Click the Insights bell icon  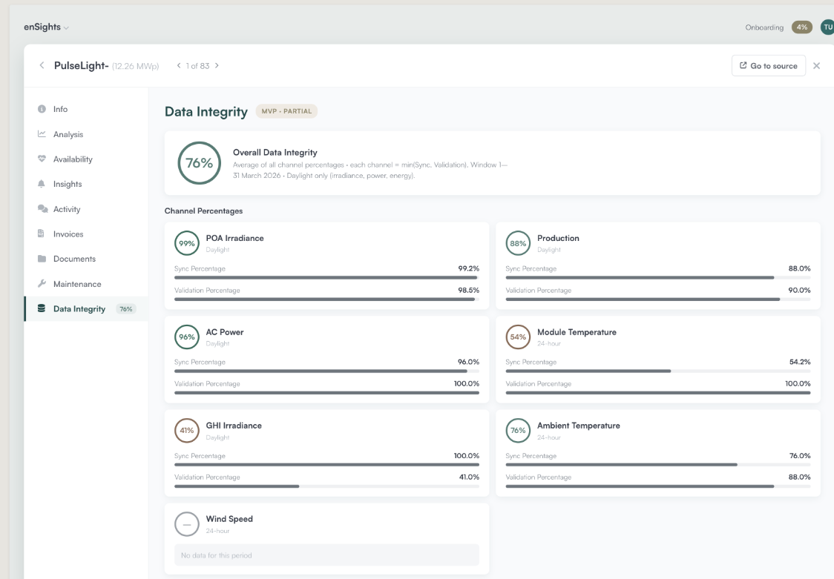[42, 184]
